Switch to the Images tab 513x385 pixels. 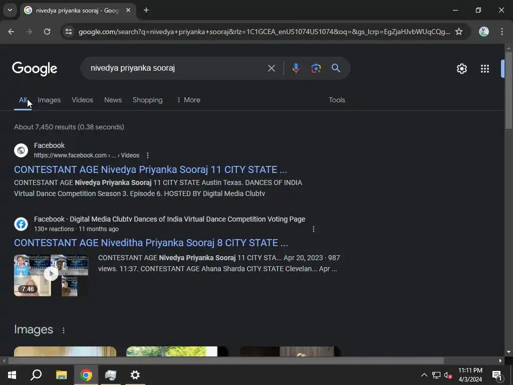(49, 100)
